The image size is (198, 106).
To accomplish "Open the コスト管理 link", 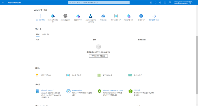I will (137, 90).
